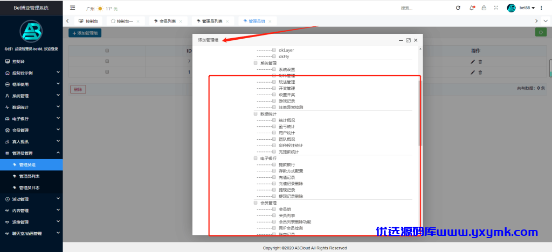Check the 会员列表删除功能 checkbox
The height and width of the screenshot is (252, 552).
(274, 222)
